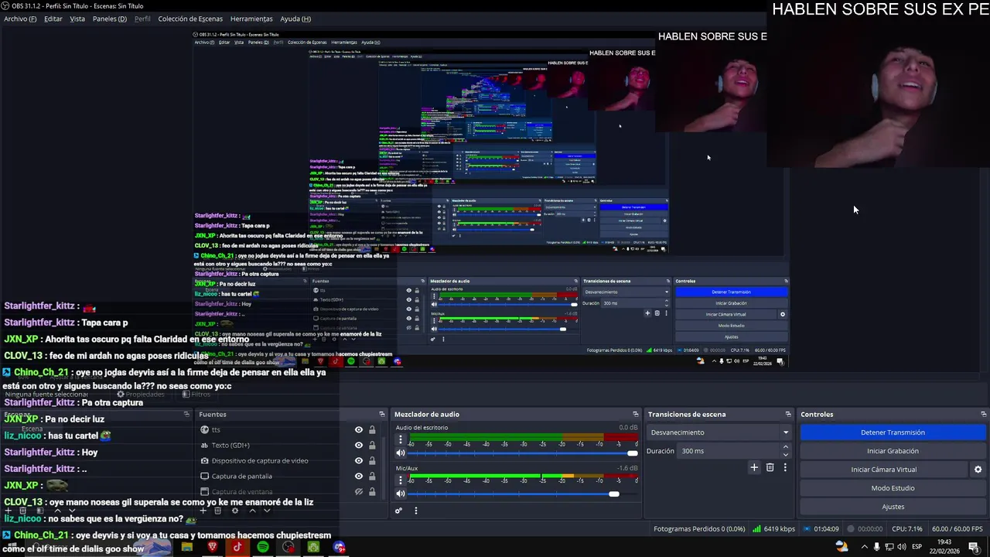Open Mic/Aux three-dot options menu
Viewport: 990px width, 557px height.
tap(401, 480)
